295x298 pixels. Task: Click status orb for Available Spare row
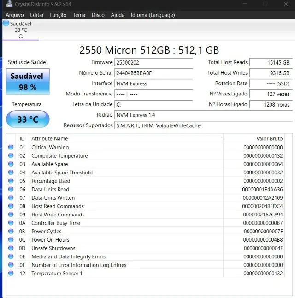pyautogui.click(x=11, y=164)
